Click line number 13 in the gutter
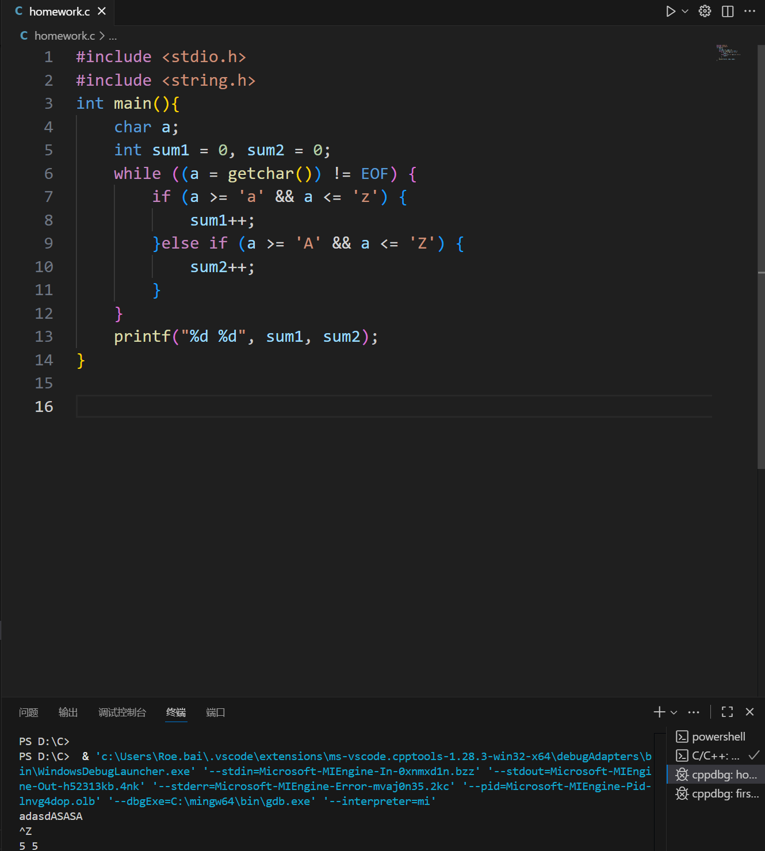The image size is (765, 851). pos(44,337)
